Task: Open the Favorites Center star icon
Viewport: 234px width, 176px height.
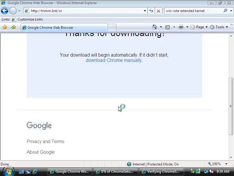Action: click(x=5, y=27)
